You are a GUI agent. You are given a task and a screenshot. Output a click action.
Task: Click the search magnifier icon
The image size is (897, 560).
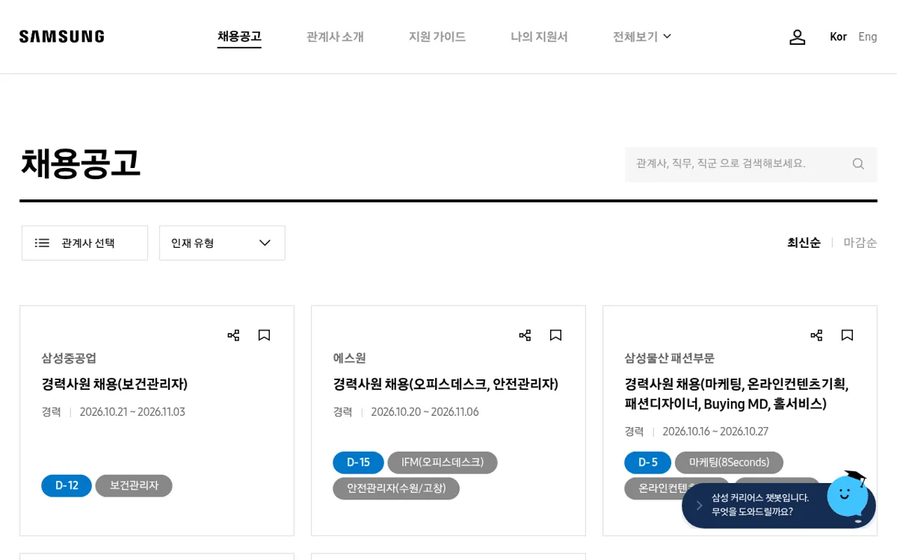[x=858, y=164]
